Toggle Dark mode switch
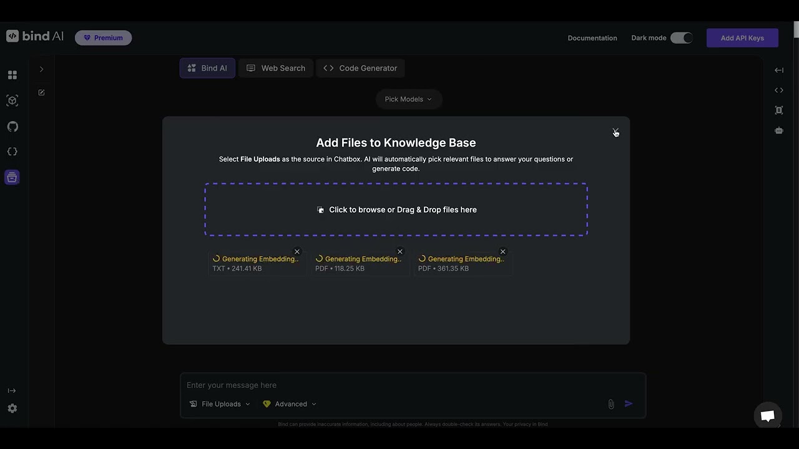 [x=682, y=38]
